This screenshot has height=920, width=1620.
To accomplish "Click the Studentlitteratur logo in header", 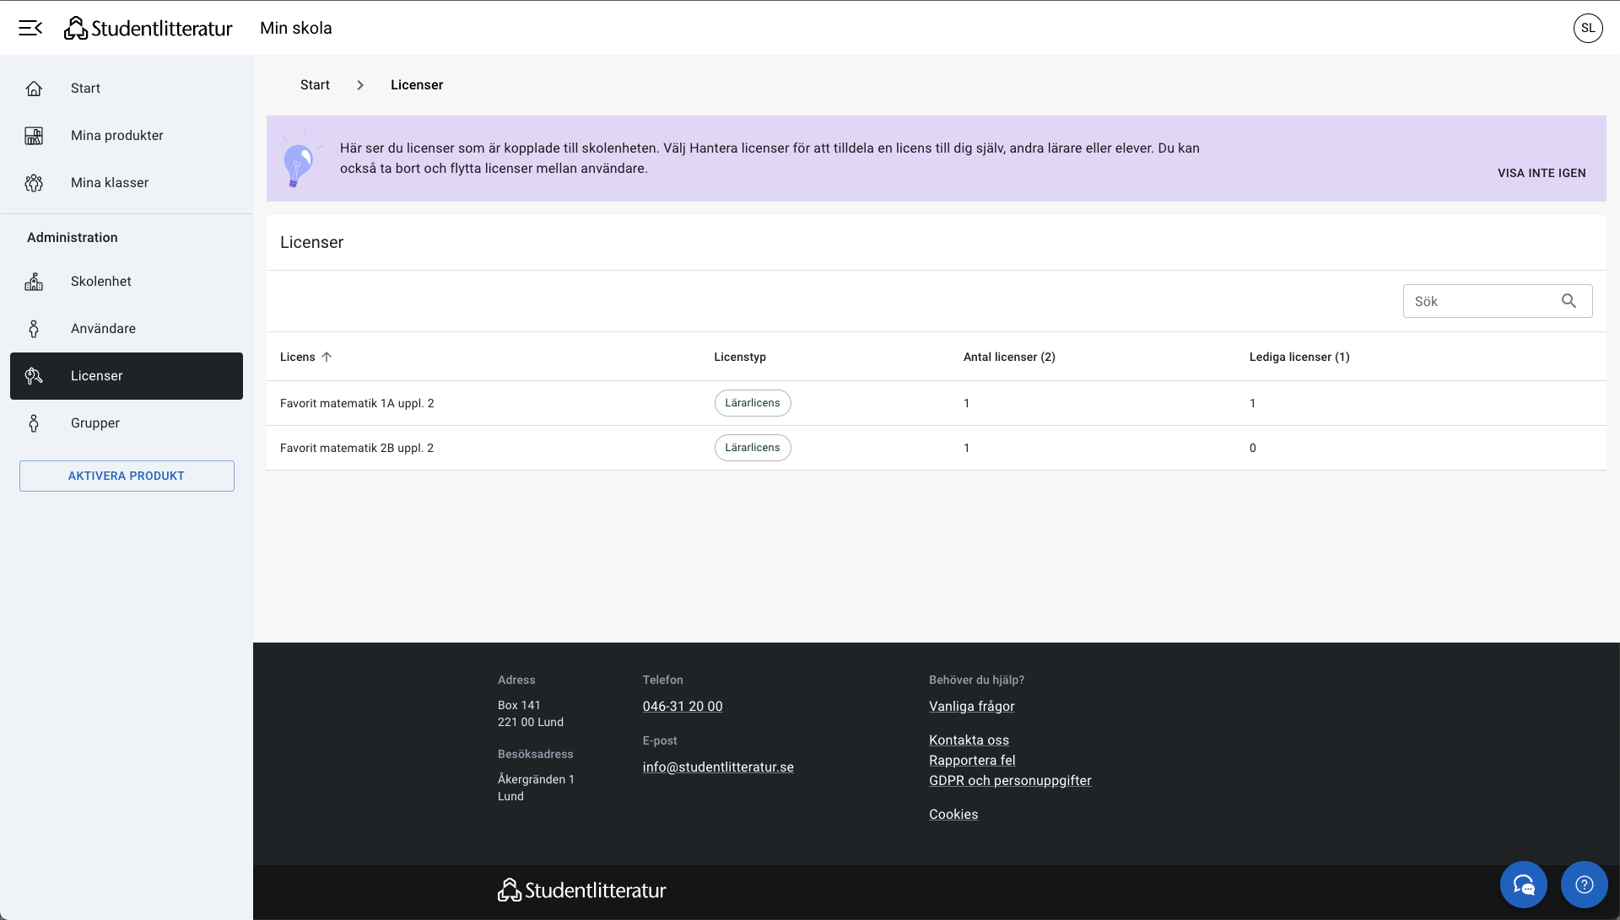I will [148, 28].
